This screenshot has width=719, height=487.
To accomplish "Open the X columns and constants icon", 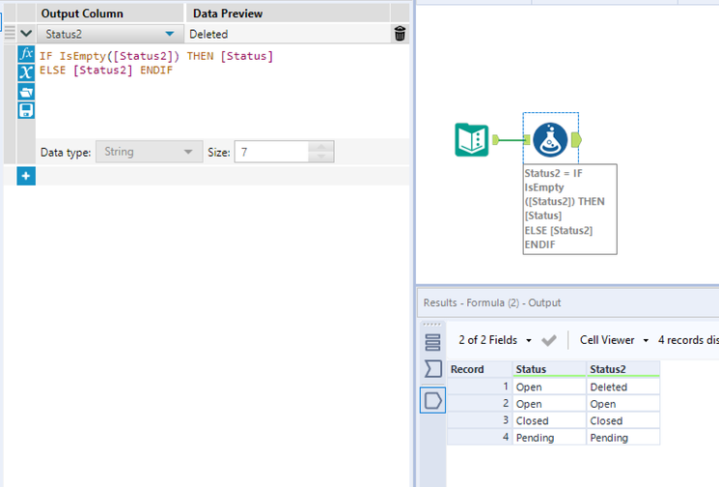I will (x=26, y=72).
